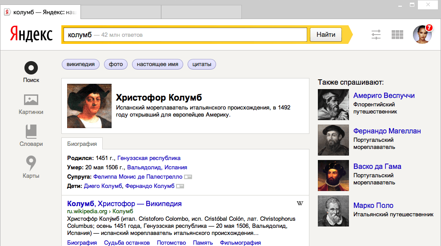Open Потомство sitelink
441x246 pixels.
pos(171,242)
